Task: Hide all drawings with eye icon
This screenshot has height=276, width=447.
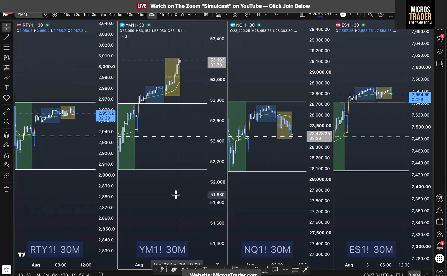Action: click(x=6, y=165)
